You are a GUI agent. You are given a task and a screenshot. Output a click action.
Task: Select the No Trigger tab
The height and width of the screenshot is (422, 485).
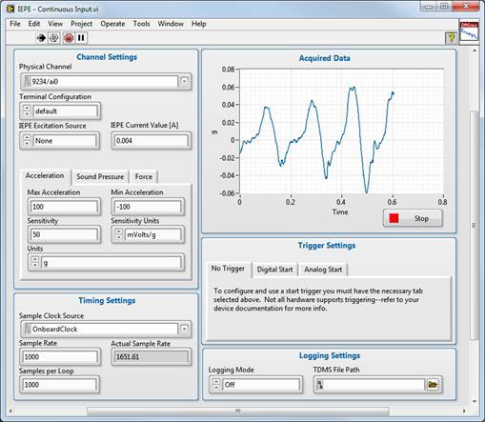click(228, 269)
